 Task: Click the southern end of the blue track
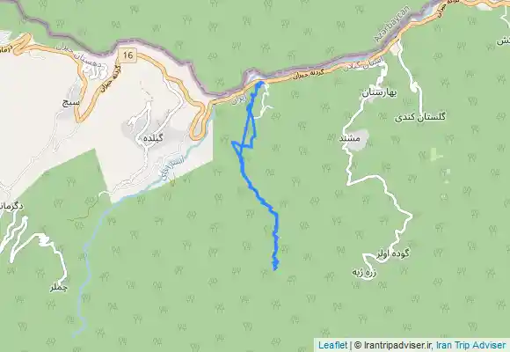coord(275,268)
